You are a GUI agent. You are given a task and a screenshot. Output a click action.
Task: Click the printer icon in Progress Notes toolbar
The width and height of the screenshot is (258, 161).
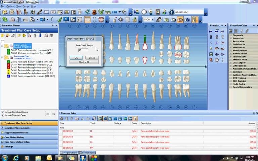(77, 118)
